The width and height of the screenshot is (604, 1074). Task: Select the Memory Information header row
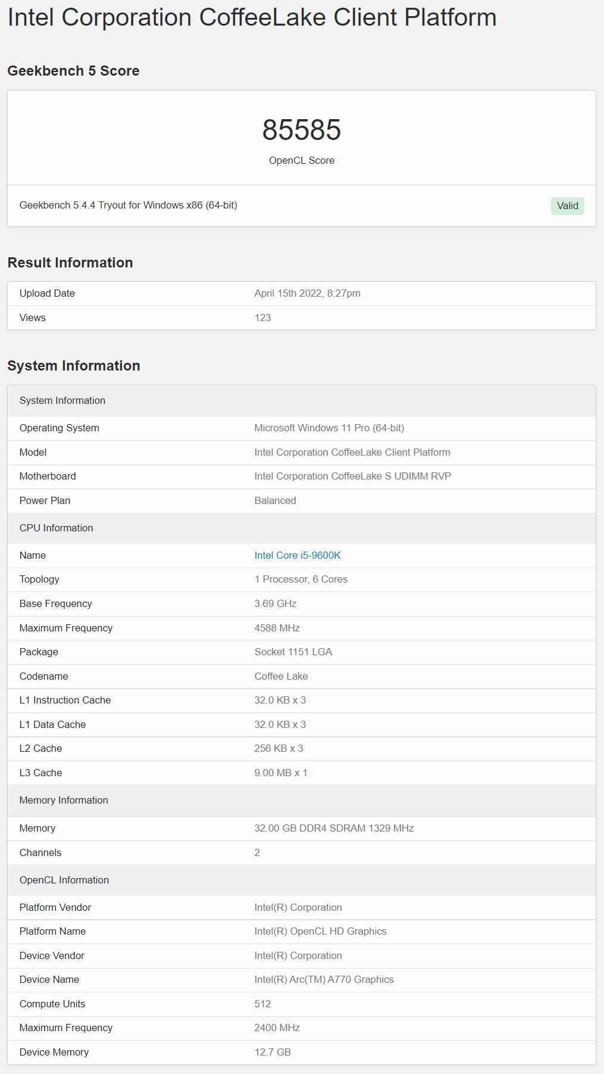[x=302, y=800]
